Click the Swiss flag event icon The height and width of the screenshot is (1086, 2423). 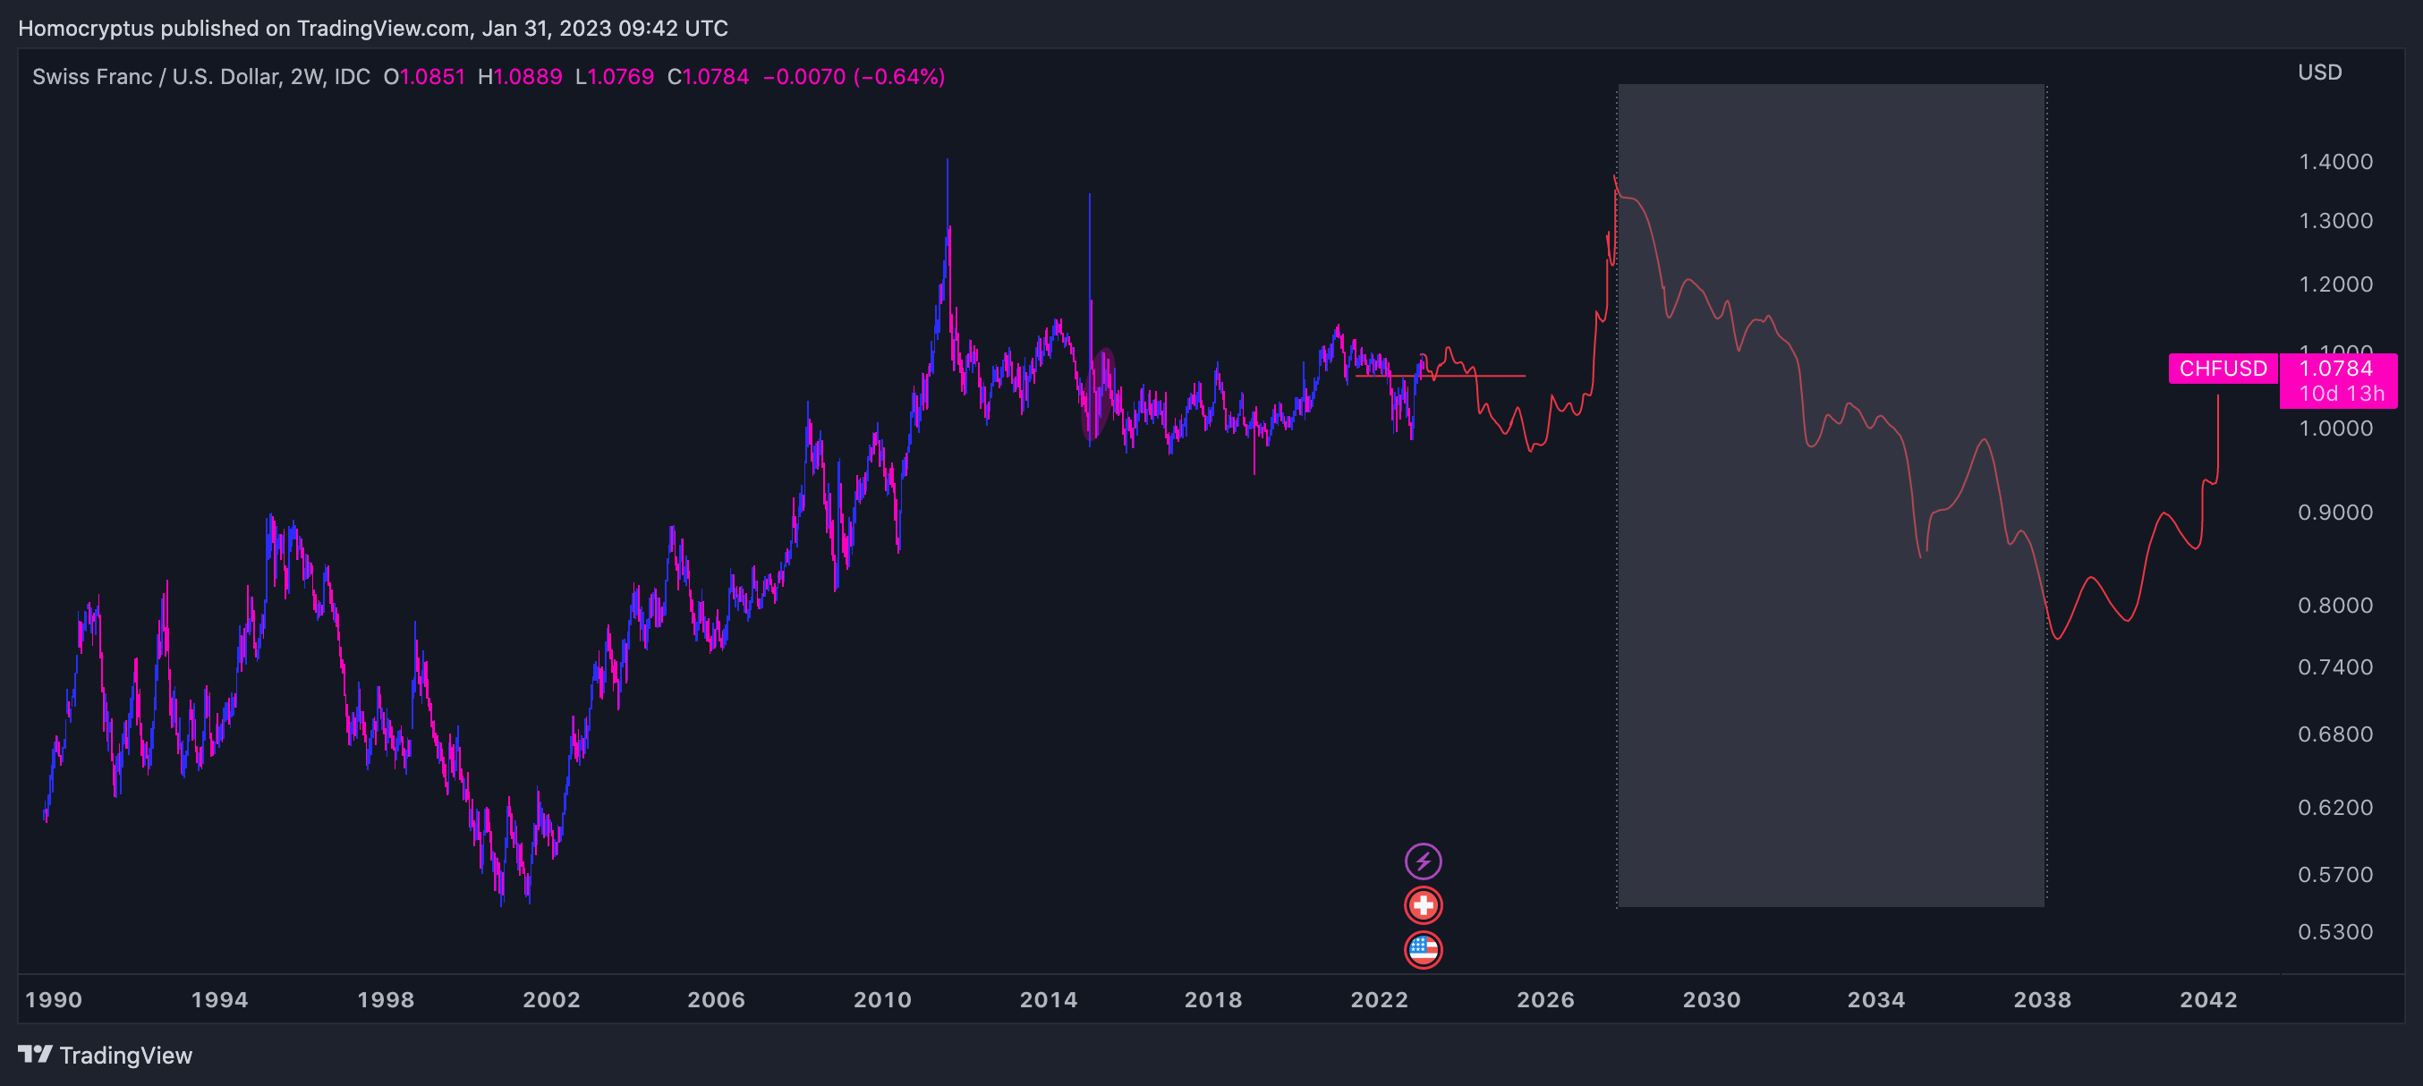[1424, 904]
